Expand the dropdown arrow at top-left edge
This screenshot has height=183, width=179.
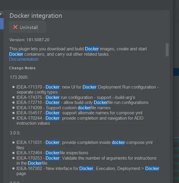pyautogui.click(x=1, y=14)
